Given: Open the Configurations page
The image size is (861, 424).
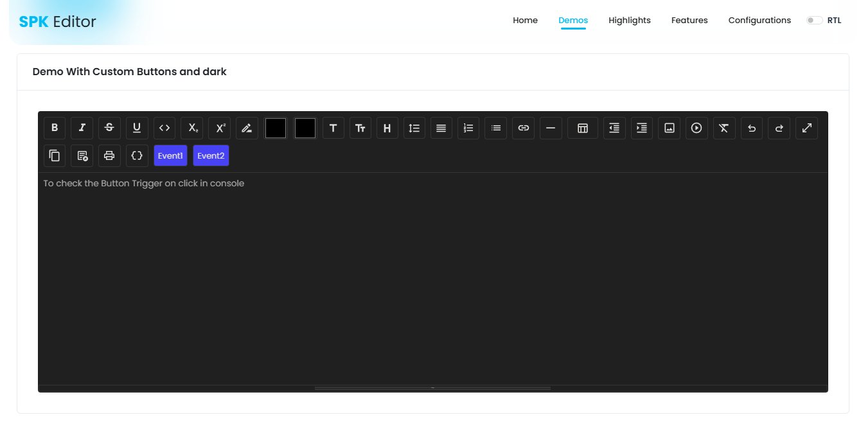Looking at the screenshot, I should (x=759, y=20).
